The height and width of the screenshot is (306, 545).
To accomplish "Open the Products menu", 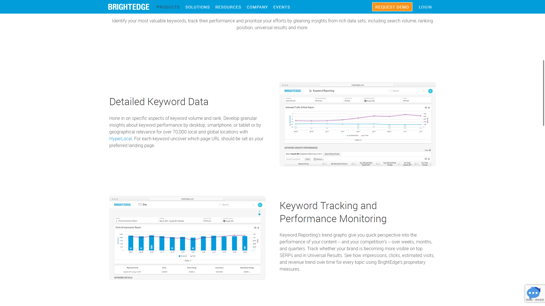I will 168,7.
